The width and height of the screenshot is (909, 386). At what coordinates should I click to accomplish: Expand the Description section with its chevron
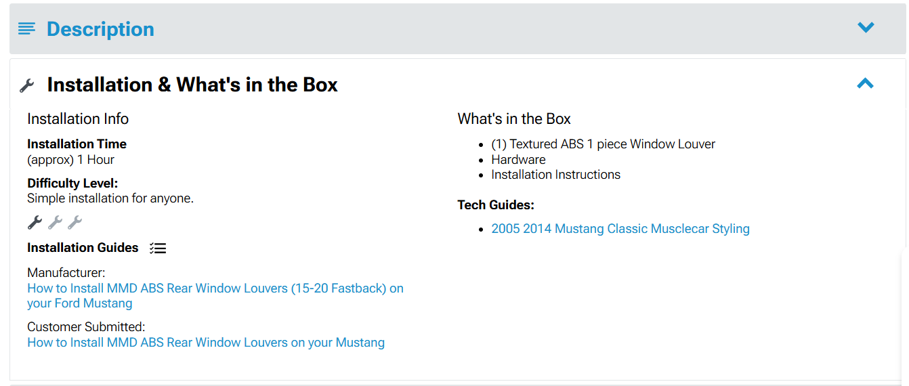point(866,28)
